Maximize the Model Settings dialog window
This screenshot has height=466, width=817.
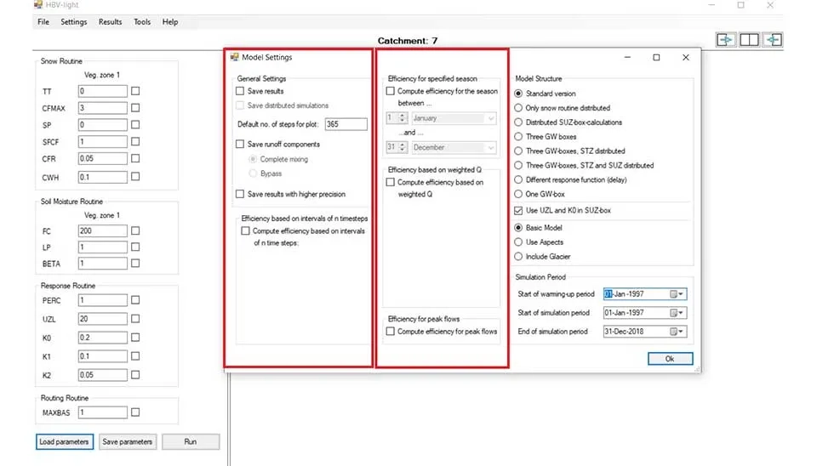pyautogui.click(x=656, y=58)
